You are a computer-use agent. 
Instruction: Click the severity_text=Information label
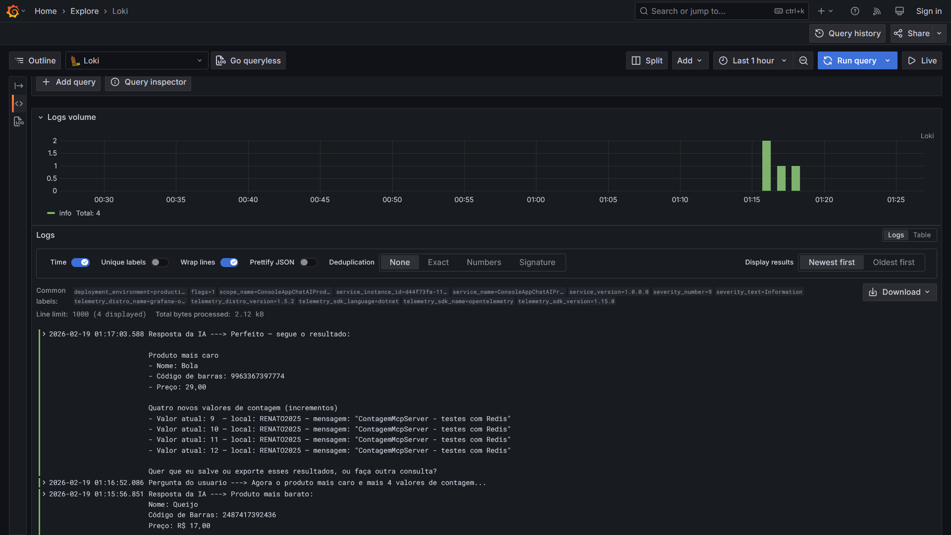coord(759,292)
